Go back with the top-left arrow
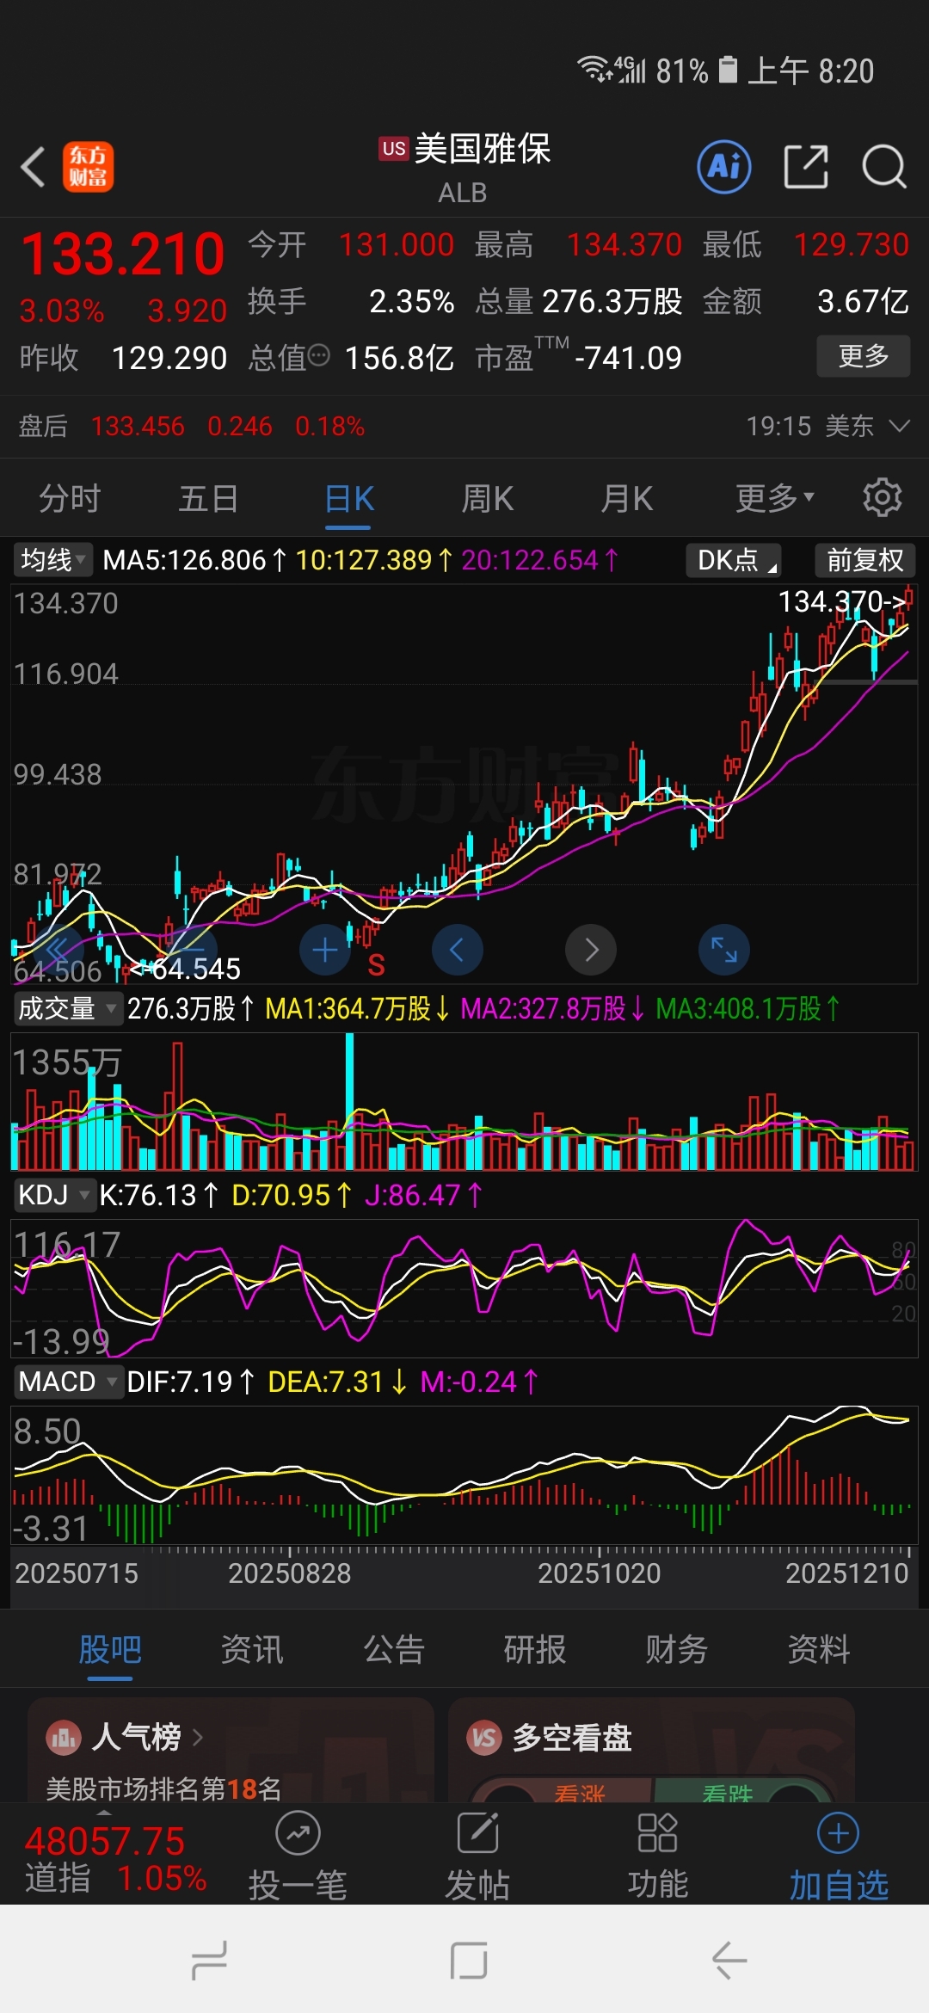This screenshot has height=2013, width=929. tap(33, 167)
